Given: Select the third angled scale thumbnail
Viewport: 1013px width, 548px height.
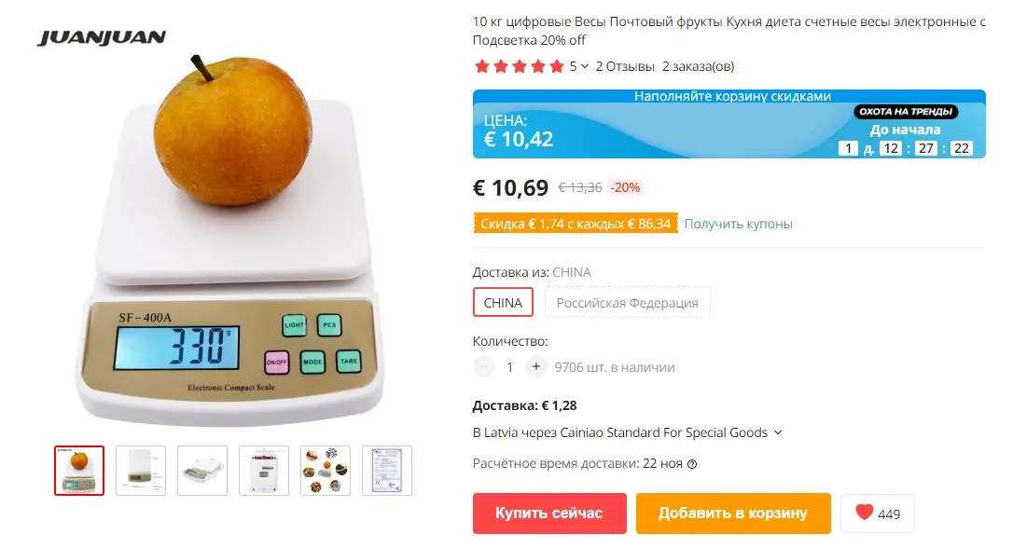Looking at the screenshot, I should [202, 471].
